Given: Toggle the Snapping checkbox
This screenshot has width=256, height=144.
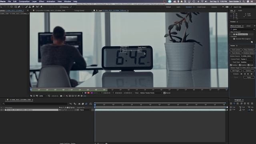Looking at the screenshot, I should tap(61, 7).
